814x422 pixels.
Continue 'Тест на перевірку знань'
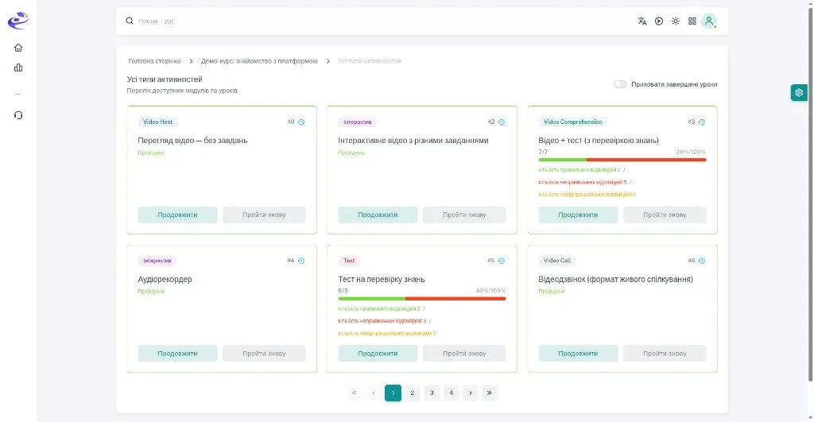click(x=378, y=354)
